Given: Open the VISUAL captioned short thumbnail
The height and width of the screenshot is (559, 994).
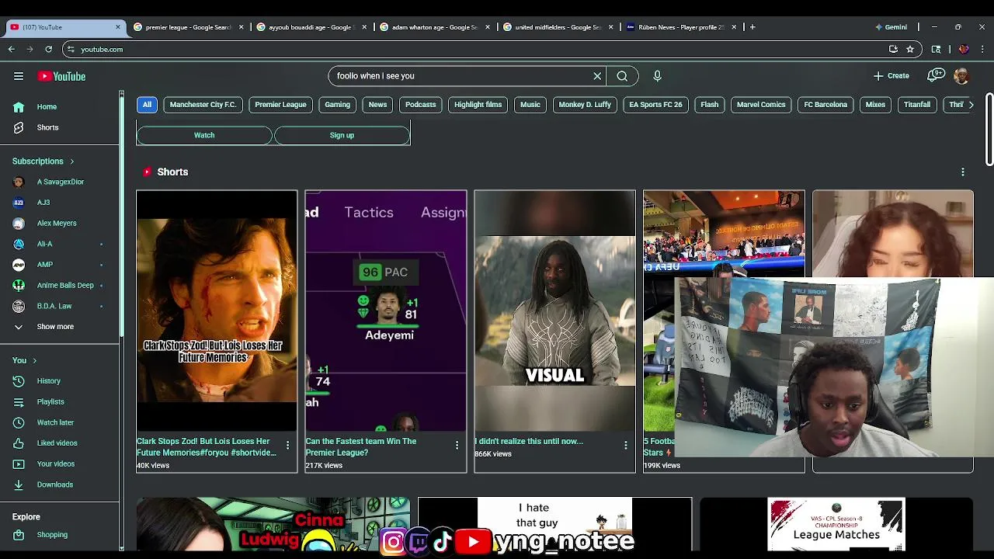Looking at the screenshot, I should [554, 311].
